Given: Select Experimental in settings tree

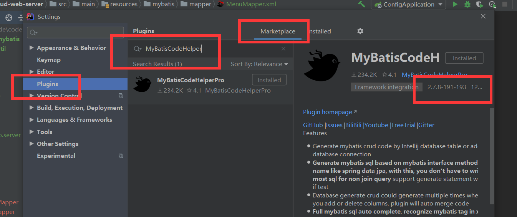Looking at the screenshot, I should pyautogui.click(x=56, y=156).
